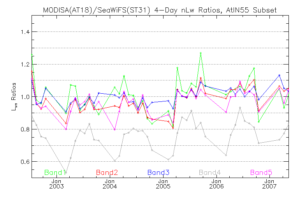Click the Jan 2004 x-axis label

click(x=110, y=184)
